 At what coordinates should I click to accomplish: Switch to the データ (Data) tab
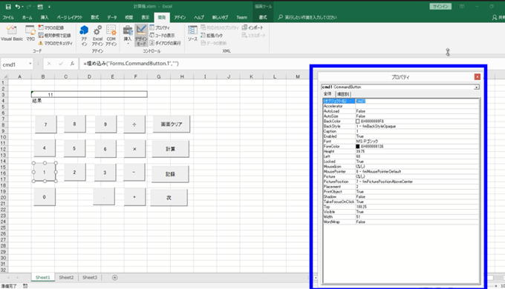[x=112, y=17]
